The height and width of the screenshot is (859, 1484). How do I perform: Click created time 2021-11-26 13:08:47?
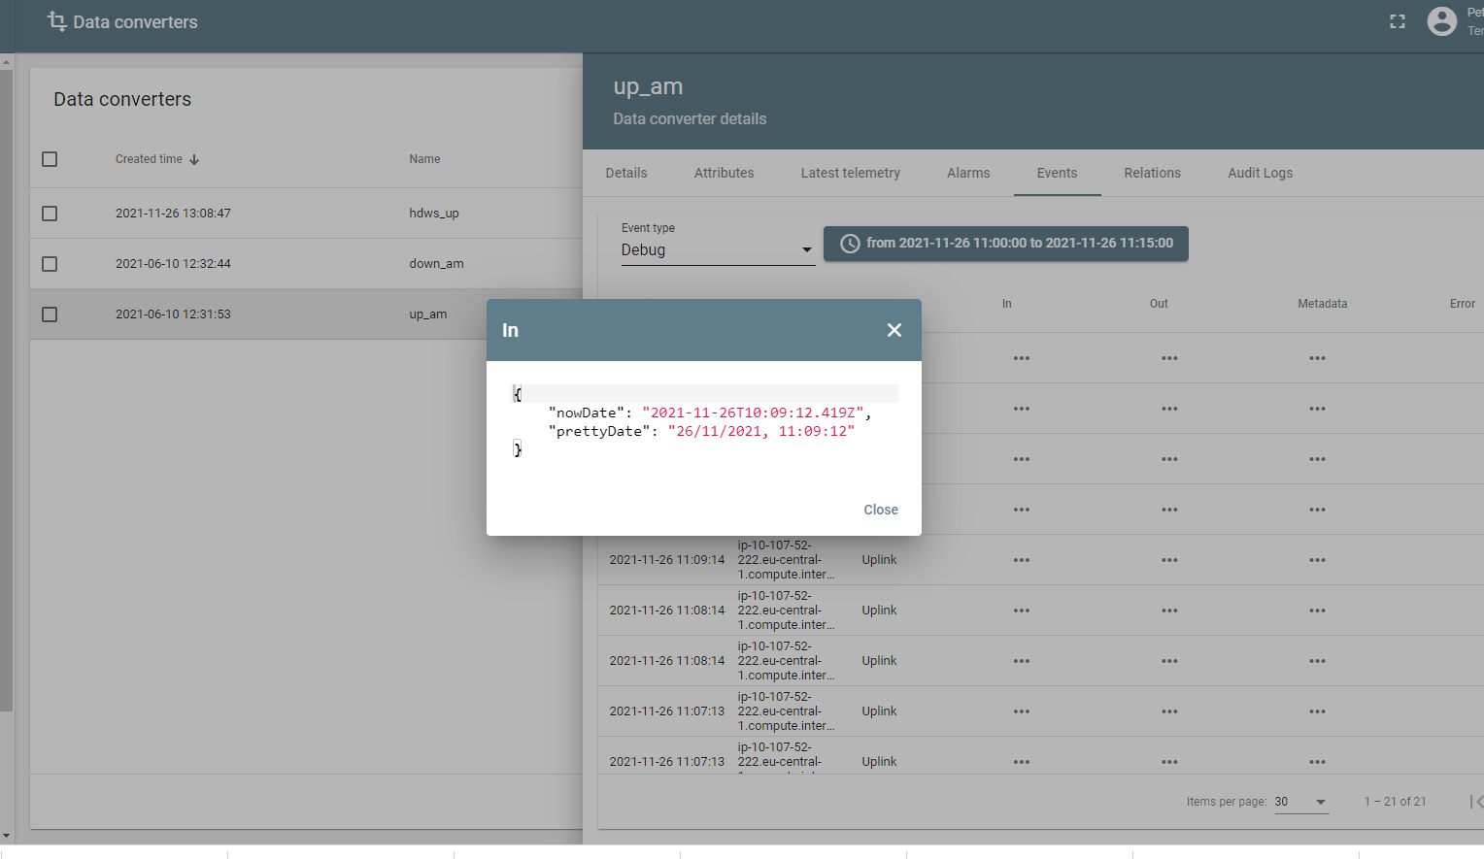[x=173, y=214]
